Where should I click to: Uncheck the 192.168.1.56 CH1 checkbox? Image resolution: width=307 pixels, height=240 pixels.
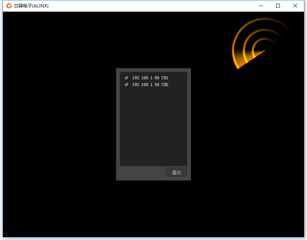click(126, 78)
